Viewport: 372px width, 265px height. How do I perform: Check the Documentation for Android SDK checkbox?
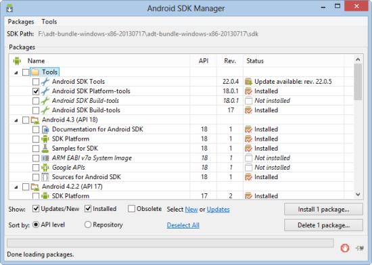[x=36, y=129]
